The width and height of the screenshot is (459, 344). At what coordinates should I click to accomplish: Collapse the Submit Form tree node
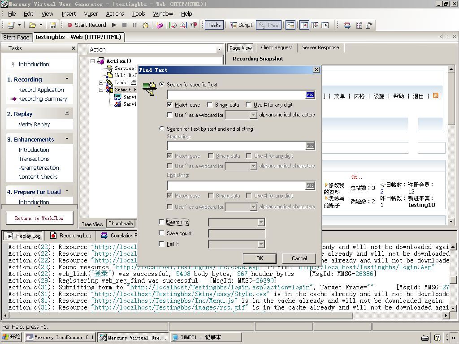[x=101, y=90]
